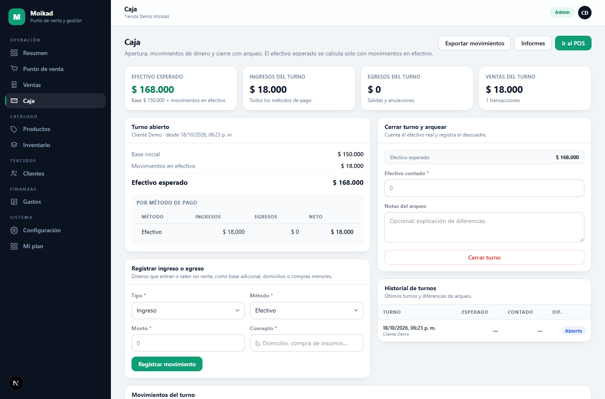
Task: Click the Configuración gear icon
Action: click(x=14, y=230)
